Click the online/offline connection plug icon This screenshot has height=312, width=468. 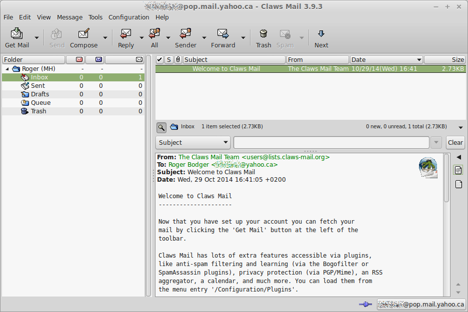(365, 304)
